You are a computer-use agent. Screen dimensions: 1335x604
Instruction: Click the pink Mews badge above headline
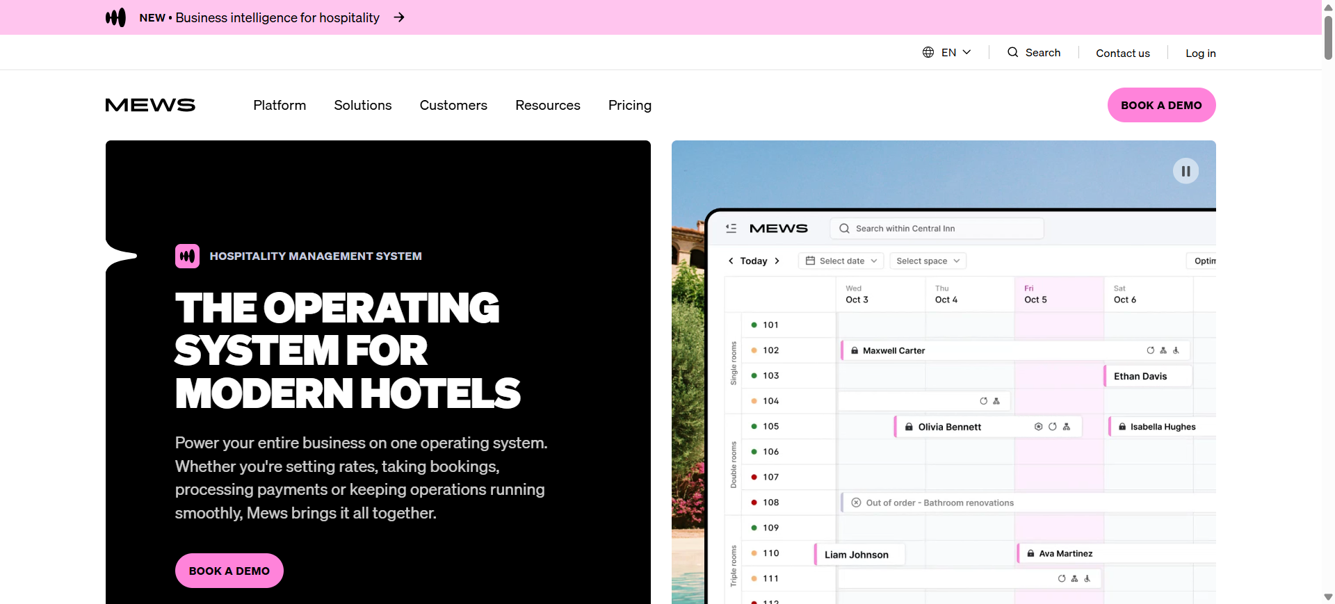(187, 256)
